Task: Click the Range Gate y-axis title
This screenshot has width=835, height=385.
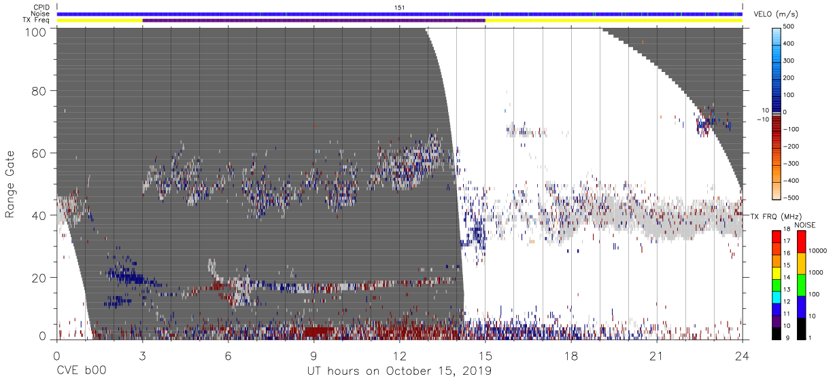Action: pyautogui.click(x=10, y=184)
